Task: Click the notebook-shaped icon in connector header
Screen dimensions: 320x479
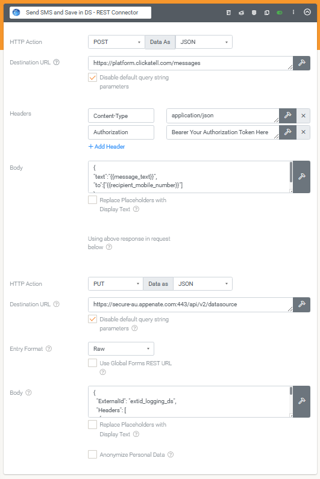Action: 228,13
